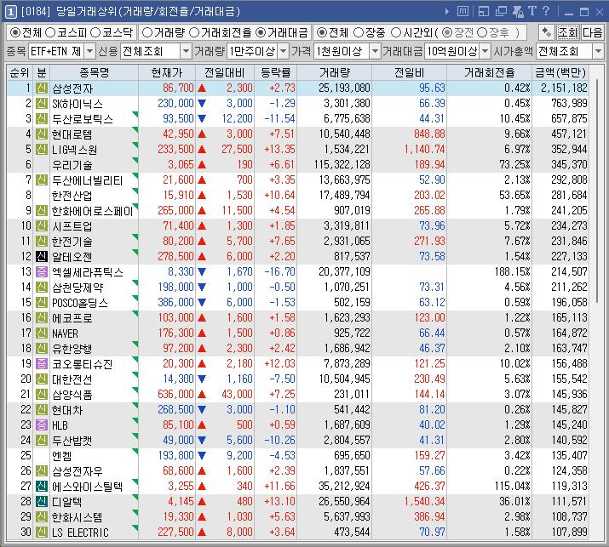This screenshot has height=547, width=609.
Task: Click the teal 신 badge on the 에스와이스틸텍 row
Action: click(42, 486)
